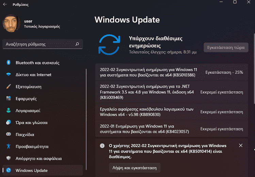Click the gamepad gaming icon
The width and height of the screenshot is (255, 177).
coord(9,134)
